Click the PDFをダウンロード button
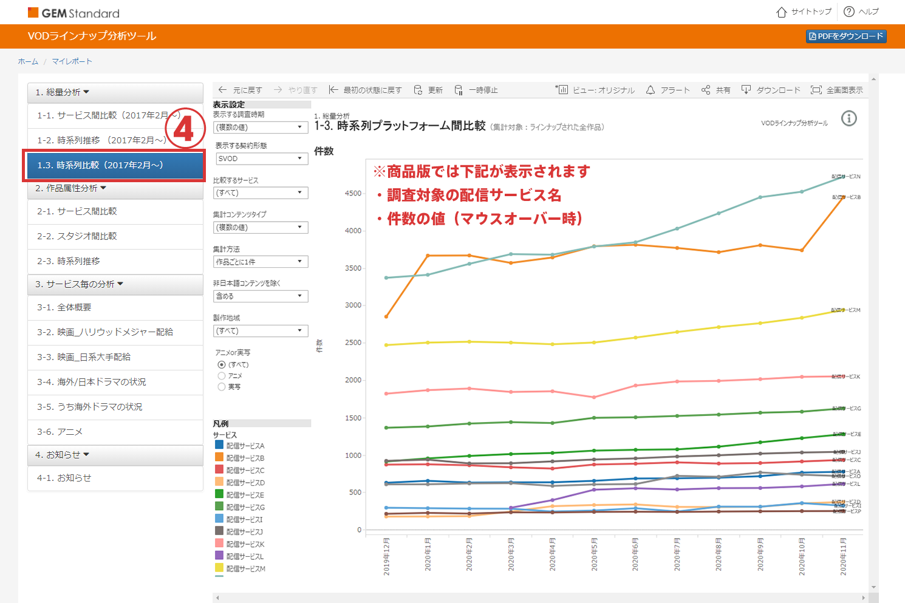905x603 pixels. tap(846, 36)
